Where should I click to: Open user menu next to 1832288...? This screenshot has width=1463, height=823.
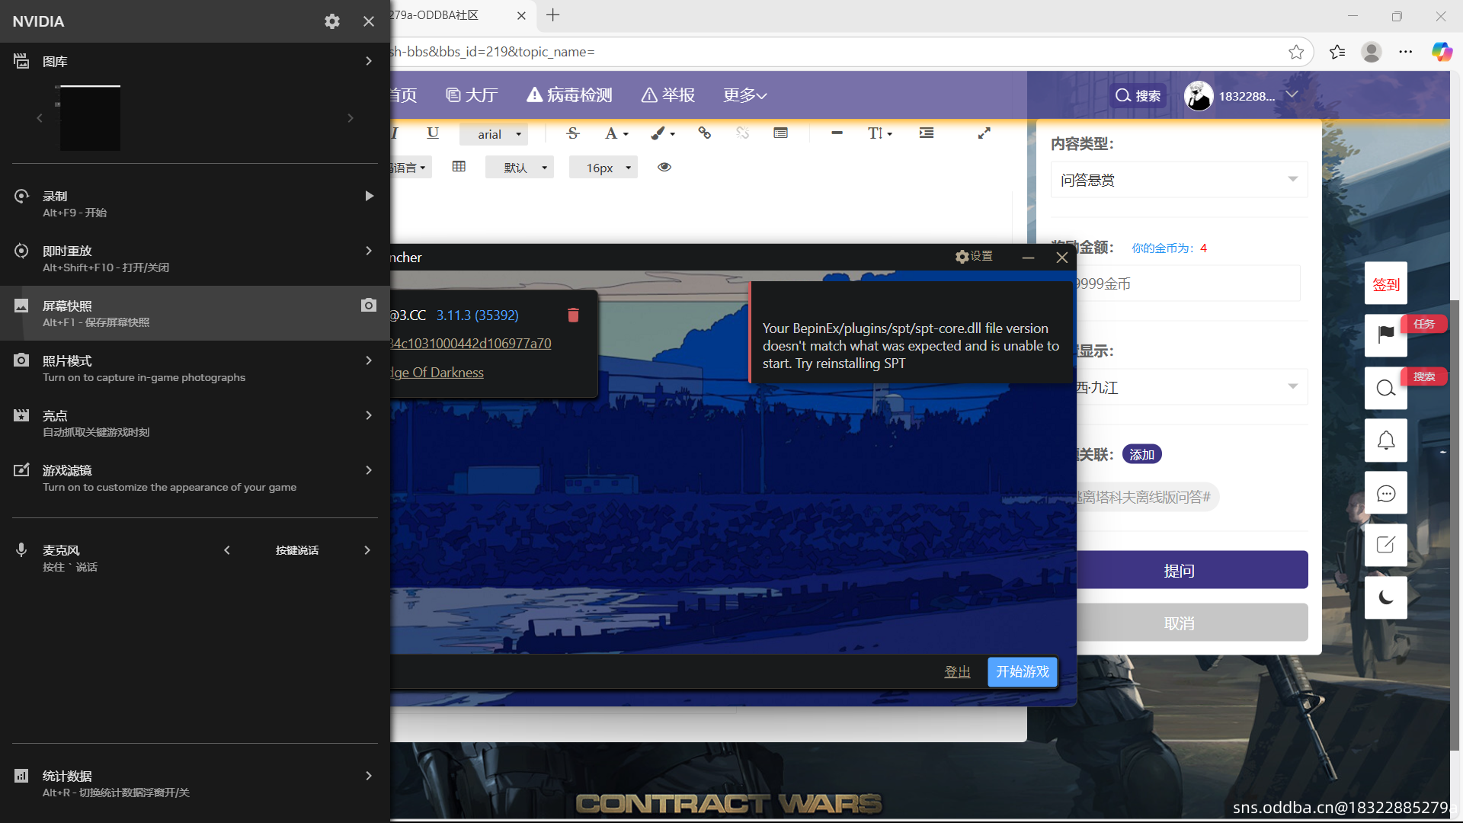click(1292, 95)
